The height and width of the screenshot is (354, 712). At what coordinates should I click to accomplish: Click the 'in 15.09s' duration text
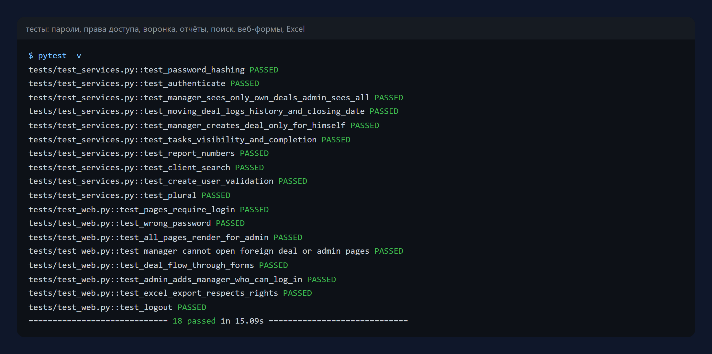[242, 321]
